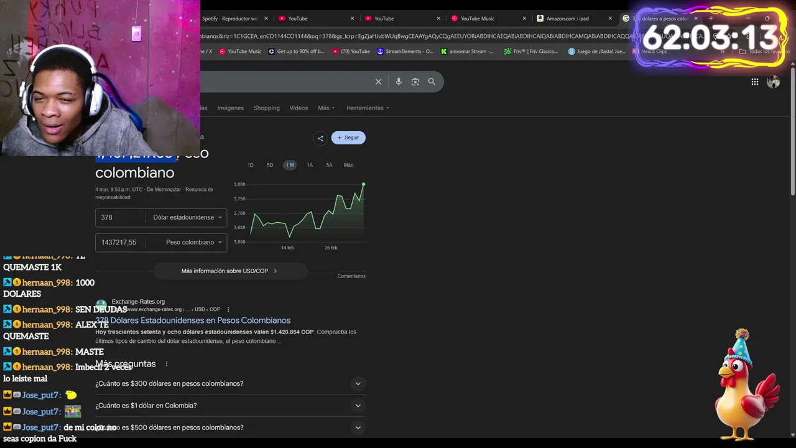Open the Comentarios link
Image resolution: width=796 pixels, height=448 pixels.
pos(351,276)
